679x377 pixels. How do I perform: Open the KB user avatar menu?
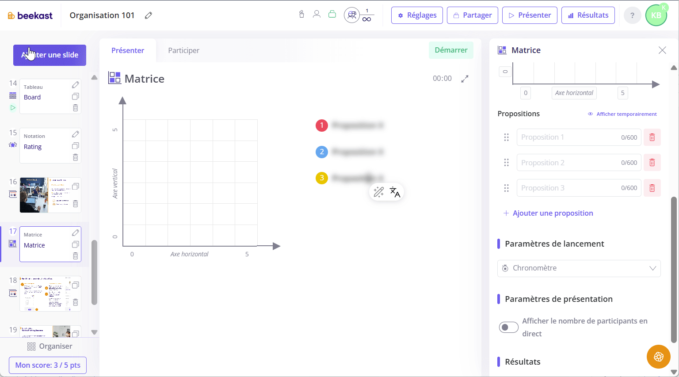(x=656, y=15)
